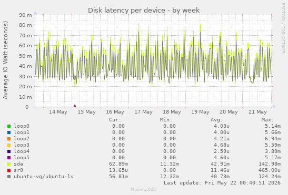Click the 19 May x-axis label
The height and width of the screenshot is (195, 288).
tap(201, 112)
